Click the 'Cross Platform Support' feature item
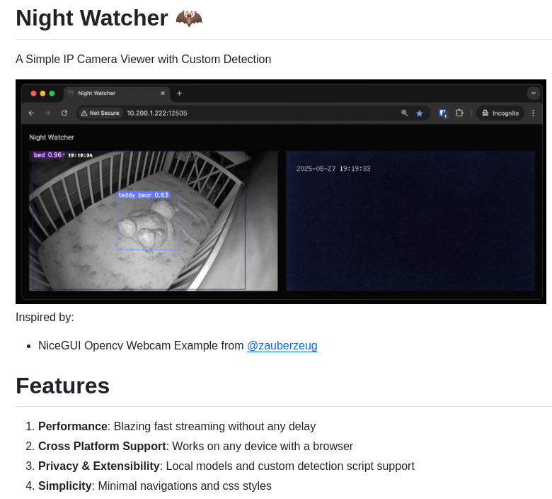552x499 pixels. pyautogui.click(x=196, y=446)
